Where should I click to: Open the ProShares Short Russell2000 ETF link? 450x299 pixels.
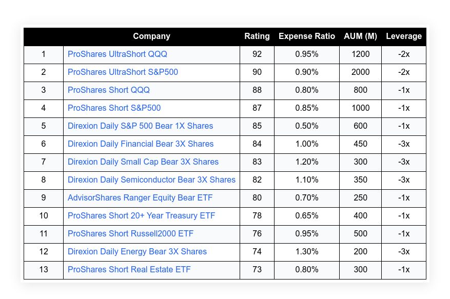pos(130,234)
